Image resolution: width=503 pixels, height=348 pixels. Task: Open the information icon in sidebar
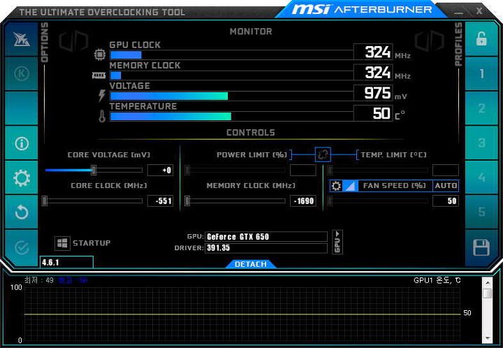(x=22, y=143)
